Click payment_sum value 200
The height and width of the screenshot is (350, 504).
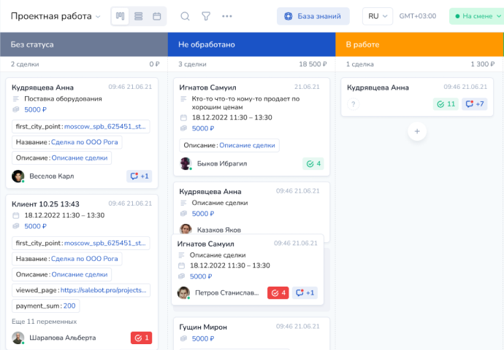69,306
